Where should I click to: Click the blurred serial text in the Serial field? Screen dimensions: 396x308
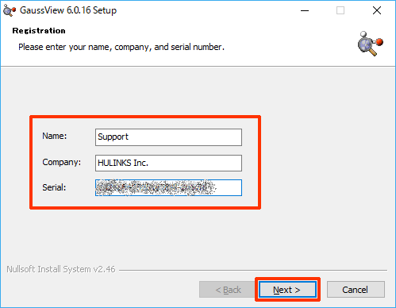point(156,187)
